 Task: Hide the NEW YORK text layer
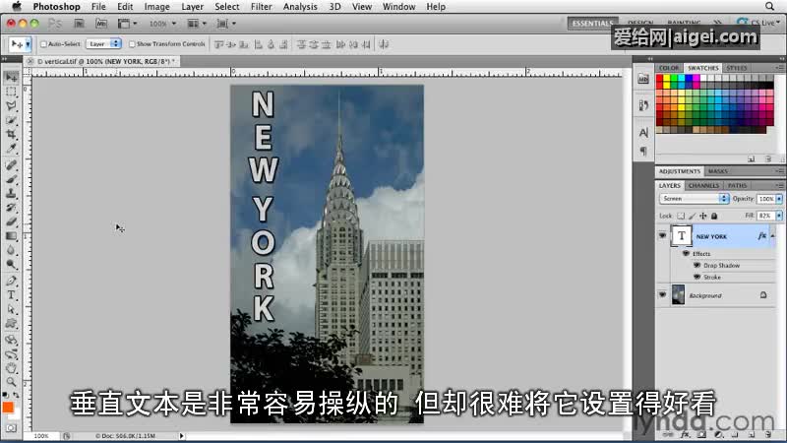click(x=662, y=236)
